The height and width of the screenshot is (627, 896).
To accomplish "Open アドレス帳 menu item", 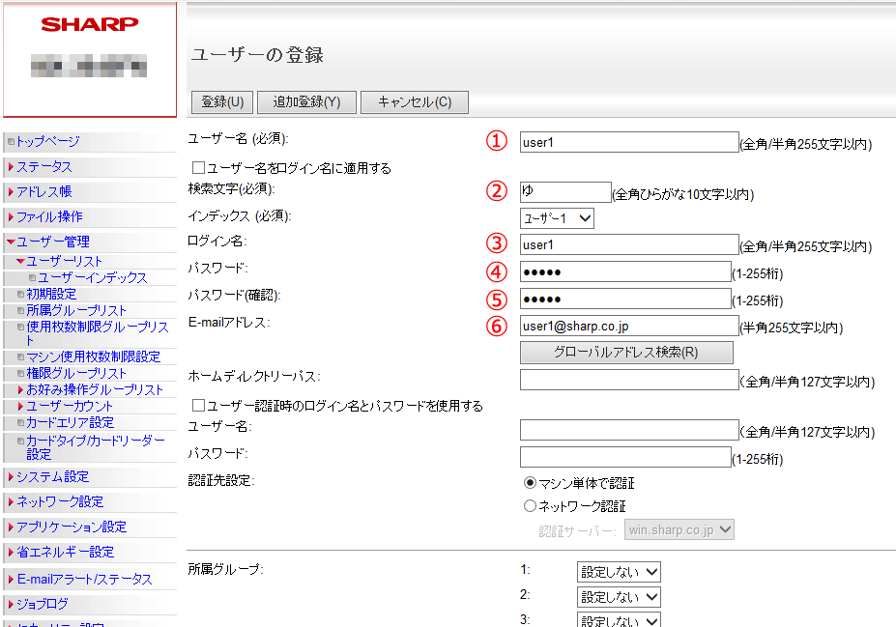I will (43, 192).
